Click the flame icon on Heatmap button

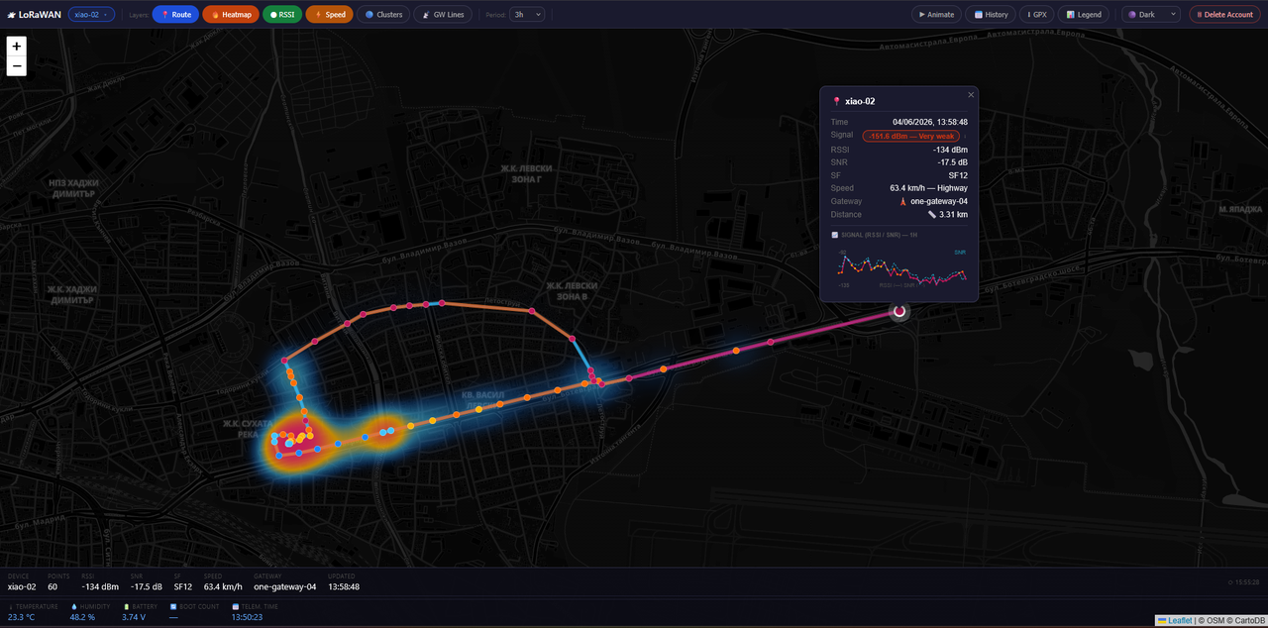click(x=215, y=15)
